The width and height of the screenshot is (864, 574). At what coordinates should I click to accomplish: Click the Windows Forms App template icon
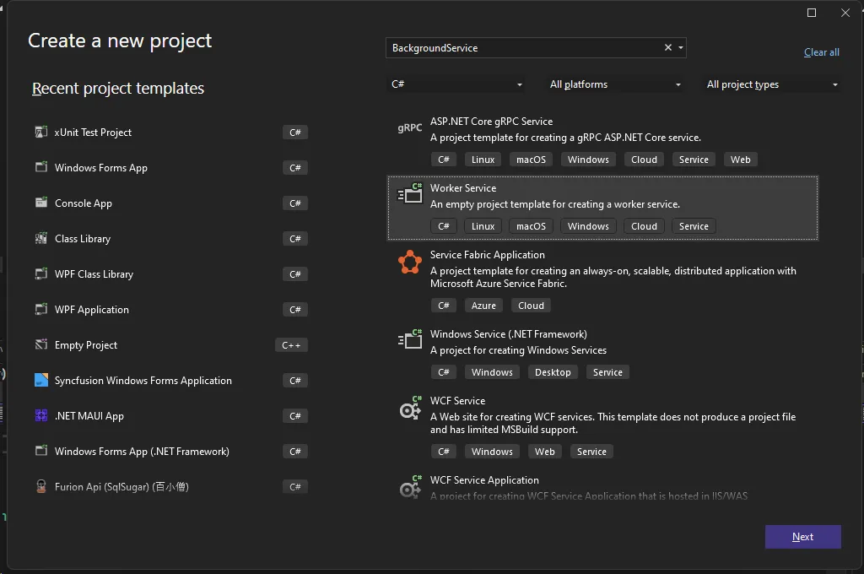pos(41,167)
